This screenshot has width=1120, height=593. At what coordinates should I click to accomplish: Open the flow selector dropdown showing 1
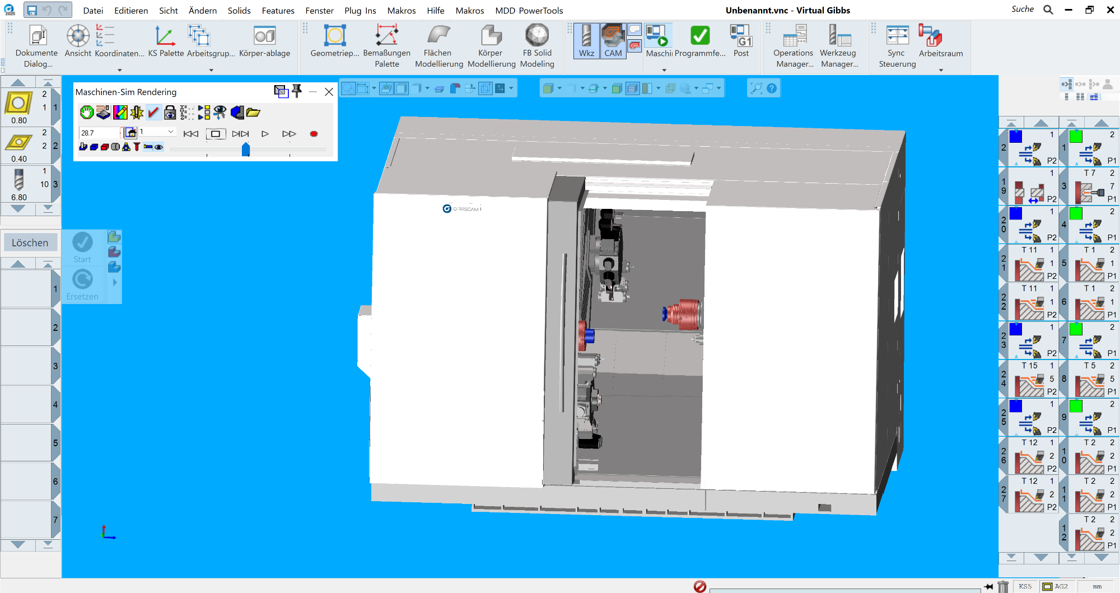[170, 132]
